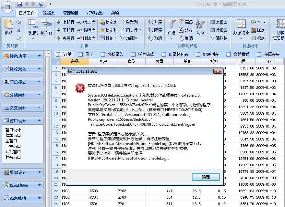
Task: Open Help with the question mark icon
Action: pyautogui.click(x=41, y=4)
